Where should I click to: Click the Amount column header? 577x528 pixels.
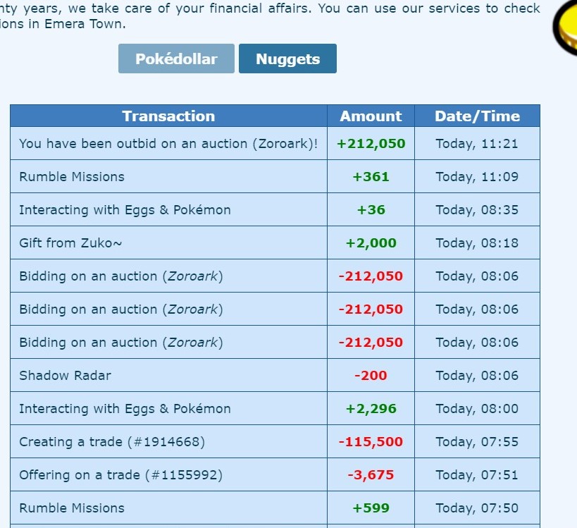pos(371,116)
